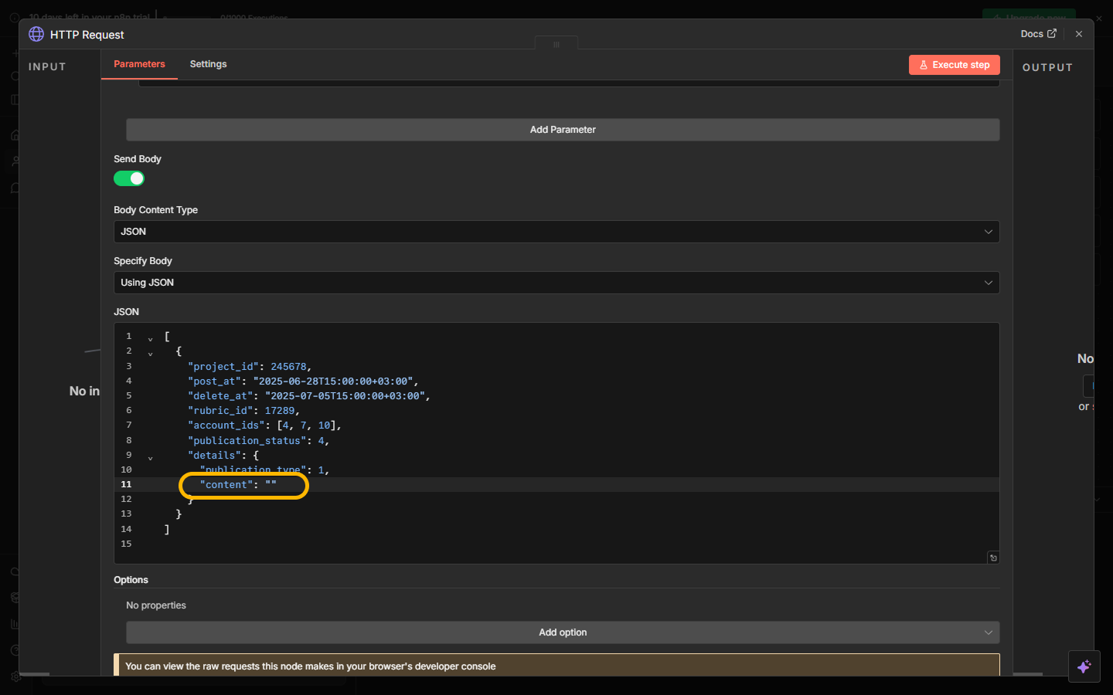The image size is (1113, 695).
Task: Click the HTTP Request globe icon
Action: tap(36, 34)
